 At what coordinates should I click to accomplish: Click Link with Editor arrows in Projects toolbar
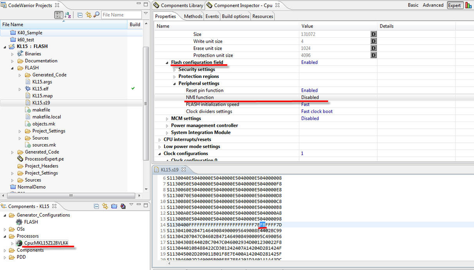[x=88, y=15]
